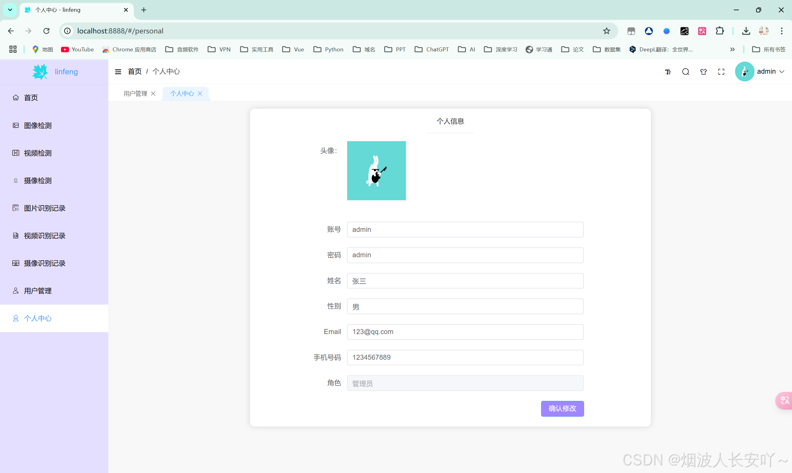This screenshot has width=792, height=473.
Task: Switch to the 用户管理 tab
Action: (135, 93)
